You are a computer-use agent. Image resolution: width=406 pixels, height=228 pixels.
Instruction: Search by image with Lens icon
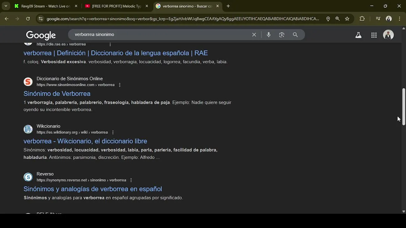[282, 35]
